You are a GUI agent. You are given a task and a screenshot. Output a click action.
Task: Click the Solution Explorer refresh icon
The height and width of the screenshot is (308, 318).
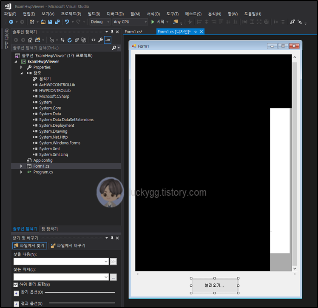[x=70, y=40]
